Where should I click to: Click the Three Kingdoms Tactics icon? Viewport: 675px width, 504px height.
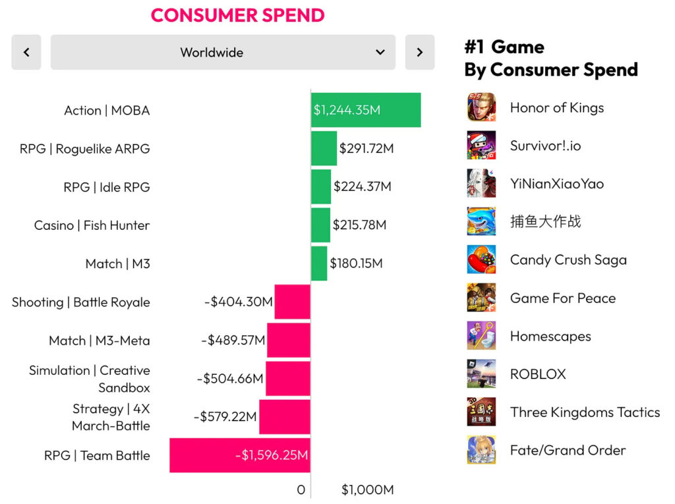[481, 412]
